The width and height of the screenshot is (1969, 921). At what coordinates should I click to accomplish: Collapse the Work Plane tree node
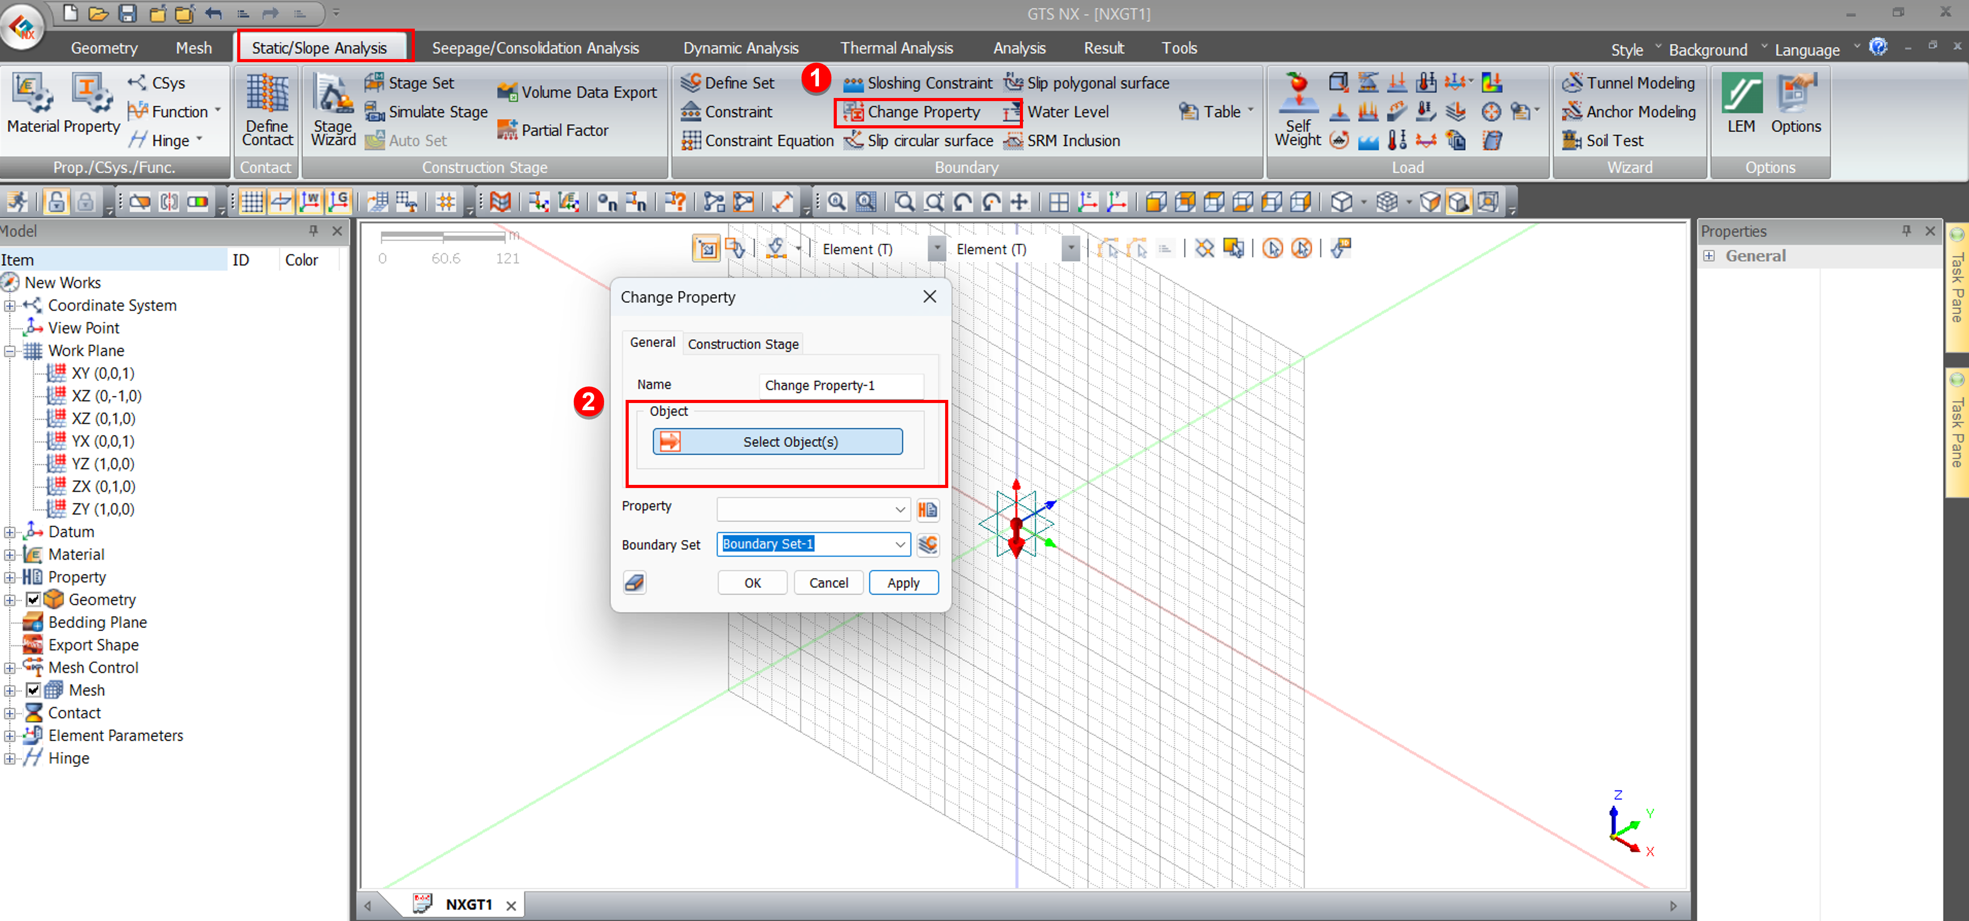9,351
